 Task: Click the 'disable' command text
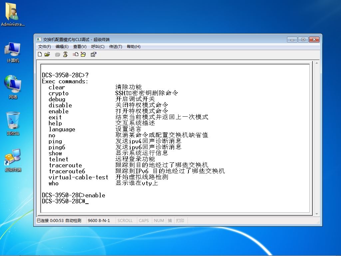tap(60, 105)
